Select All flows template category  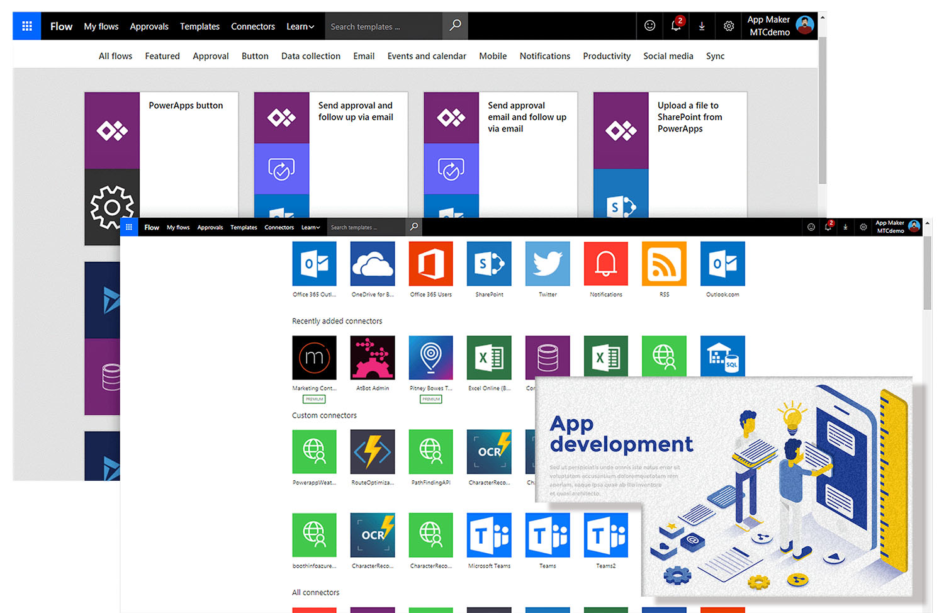(115, 56)
